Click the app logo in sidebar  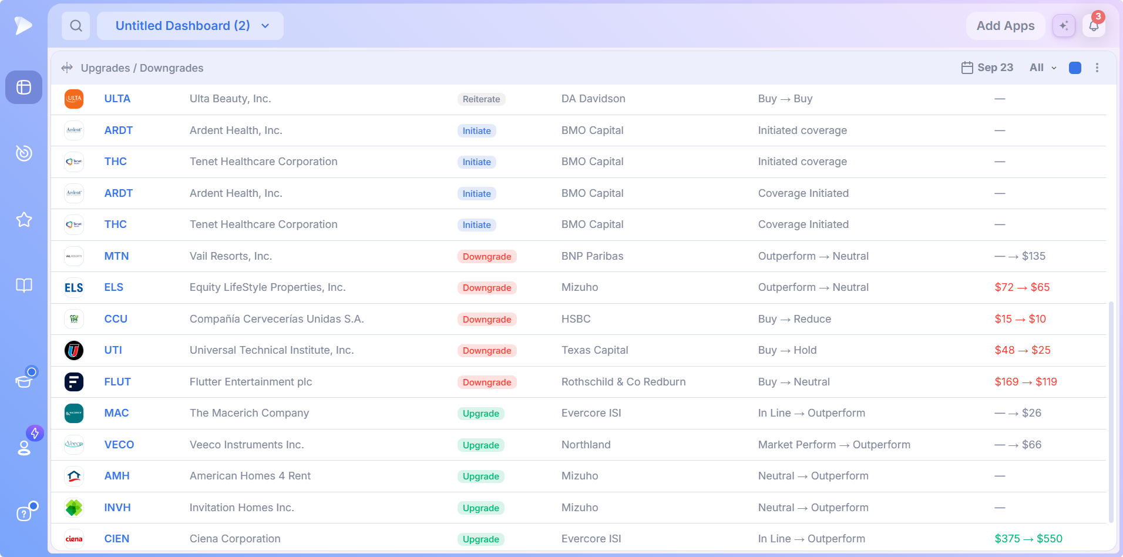click(23, 25)
